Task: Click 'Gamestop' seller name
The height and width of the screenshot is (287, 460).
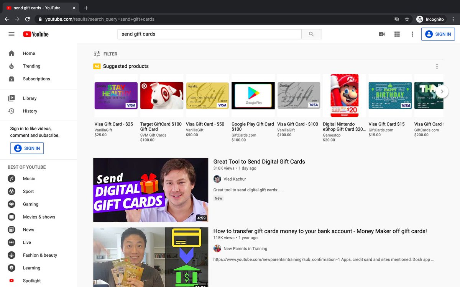Action: 332,135
